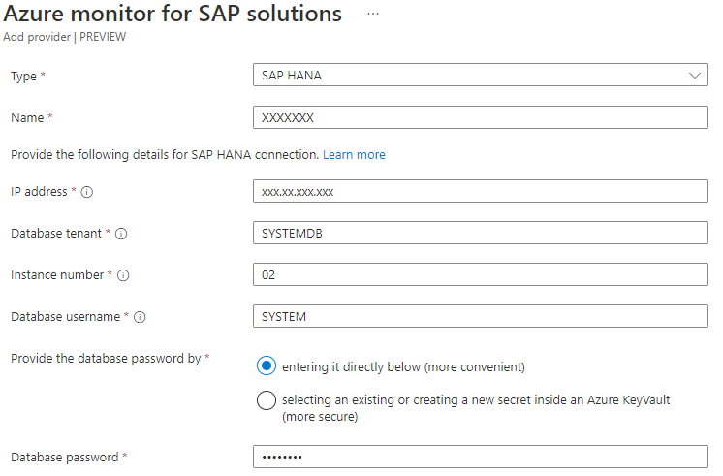Click the IP address info icon
This screenshot has height=476, width=723.
click(x=87, y=192)
